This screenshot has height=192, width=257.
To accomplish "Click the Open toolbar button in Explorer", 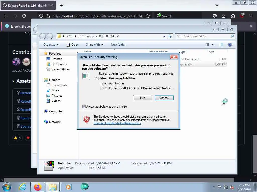I will [73, 45].
